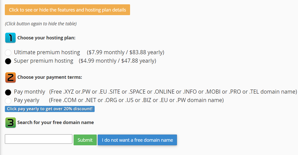
Task: Click the orange number 2 step icon
Action: (11, 77)
